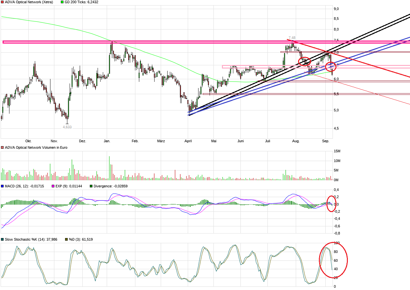Click the Slow Stochastic %K legend swatch
Viewport: 410px width, 290px height.
(x=3, y=239)
